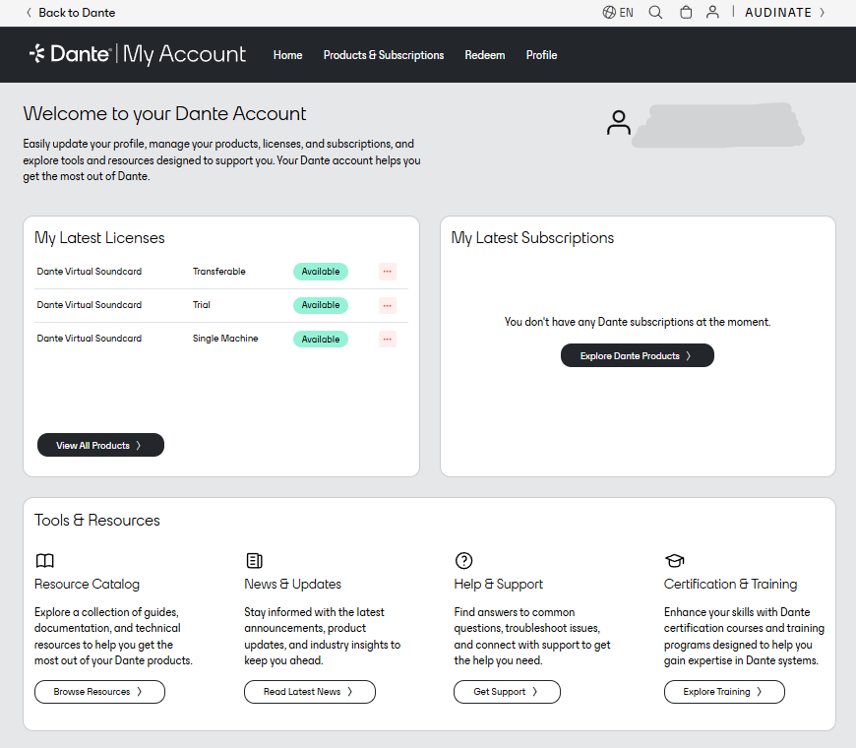Select Dante Virtual Soundcard in Single Machine row

pos(89,338)
